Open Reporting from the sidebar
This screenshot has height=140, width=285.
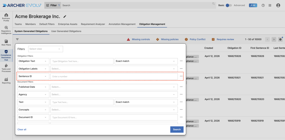[6, 81]
